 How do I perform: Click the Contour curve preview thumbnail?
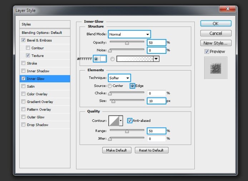pos(114,121)
